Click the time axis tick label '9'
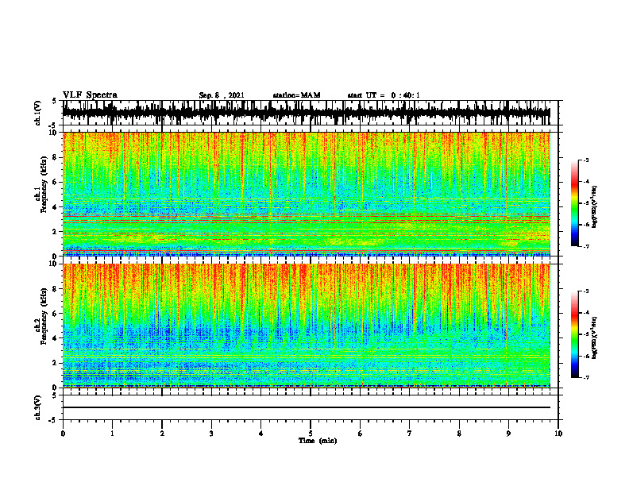The height and width of the screenshot is (486, 629). (x=508, y=434)
